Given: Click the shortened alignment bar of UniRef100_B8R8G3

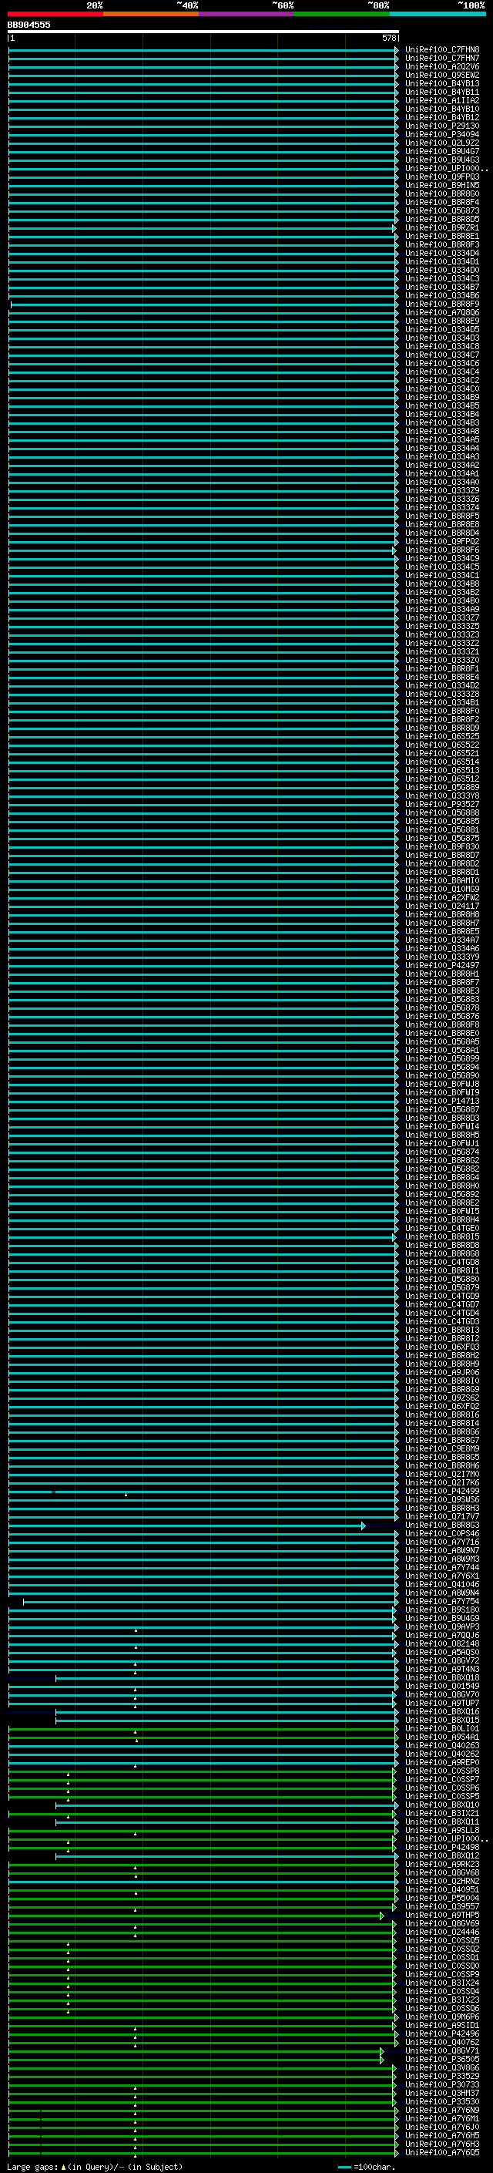Looking at the screenshot, I should pyautogui.click(x=186, y=1525).
